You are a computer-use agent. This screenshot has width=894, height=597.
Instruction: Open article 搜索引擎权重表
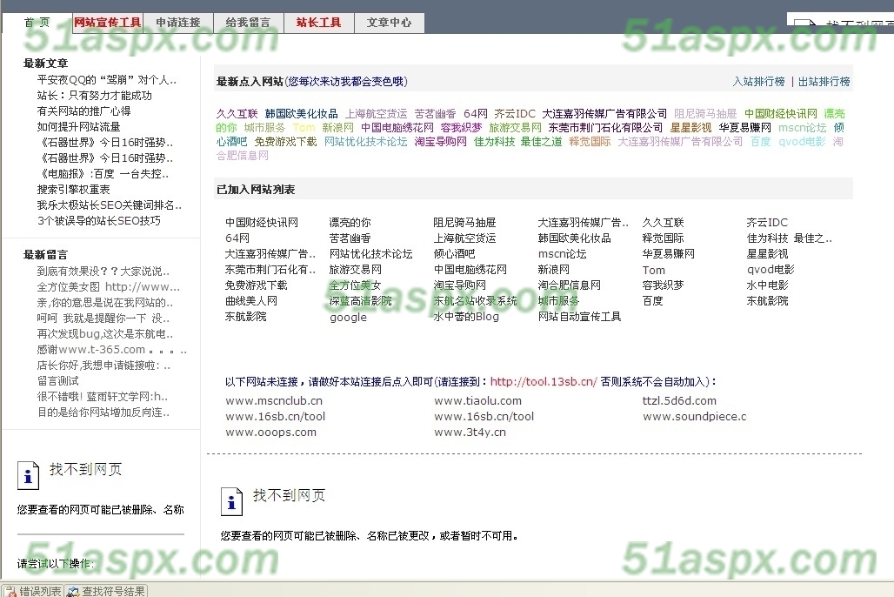74,190
